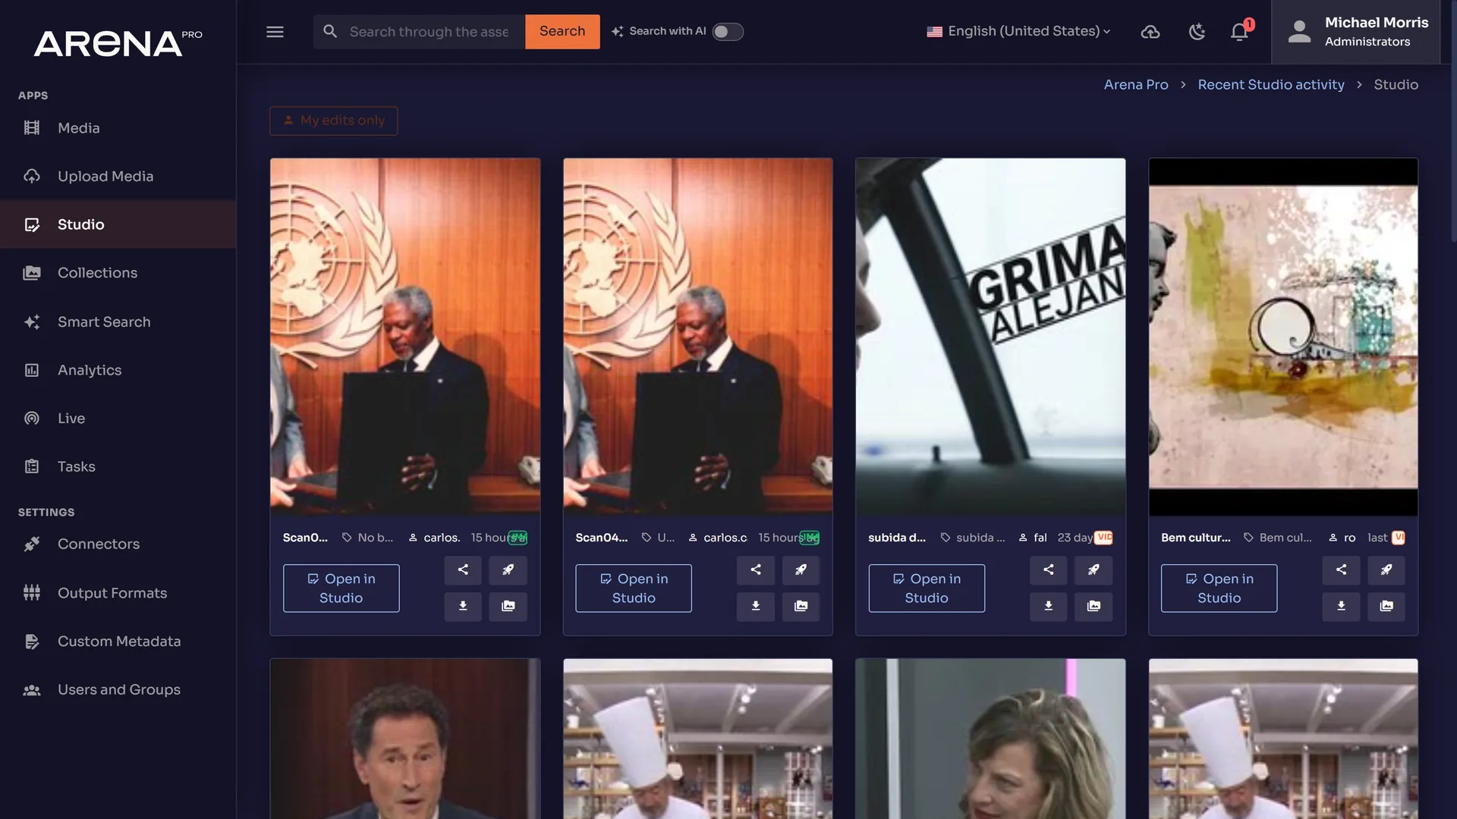This screenshot has width=1457, height=819.
Task: Open Scan04 UN photo thumbnail
Action: pos(698,337)
